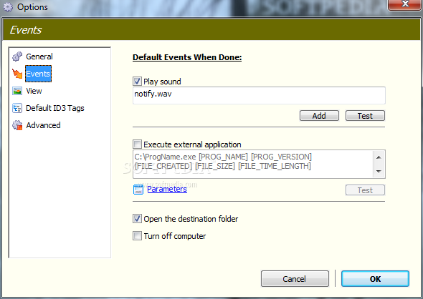
Task: Open the General settings page
Action: (39, 57)
